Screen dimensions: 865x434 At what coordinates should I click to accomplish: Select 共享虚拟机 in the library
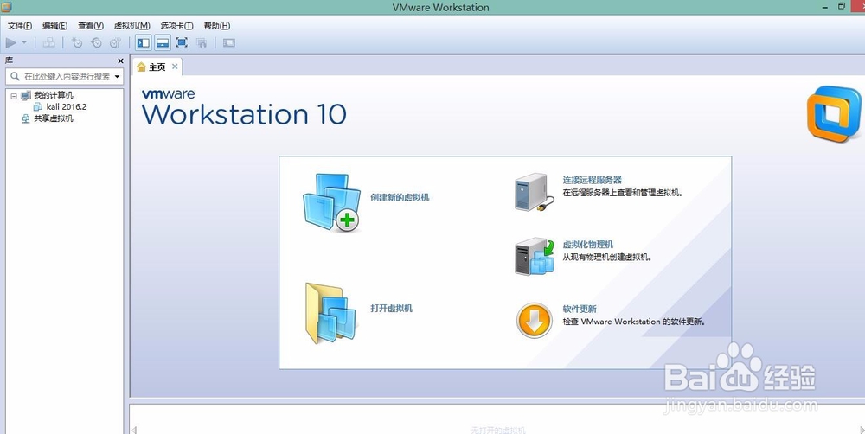[54, 118]
